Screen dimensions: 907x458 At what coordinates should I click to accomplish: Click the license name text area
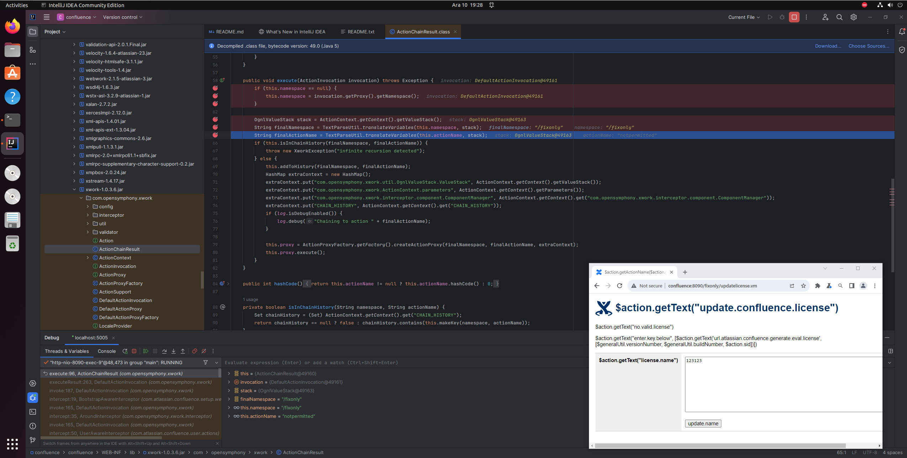tap(784, 384)
